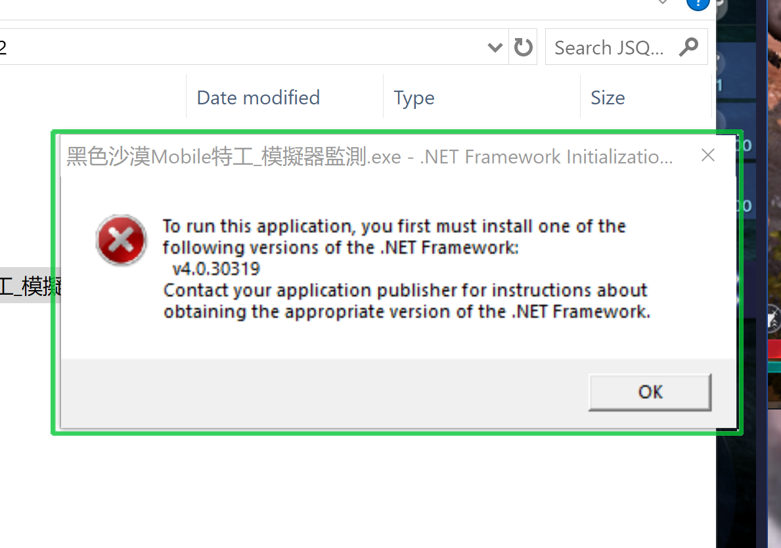Screen dimensions: 781x548
Task: Close the .NET Framework error dialog
Action: pyautogui.click(x=707, y=156)
